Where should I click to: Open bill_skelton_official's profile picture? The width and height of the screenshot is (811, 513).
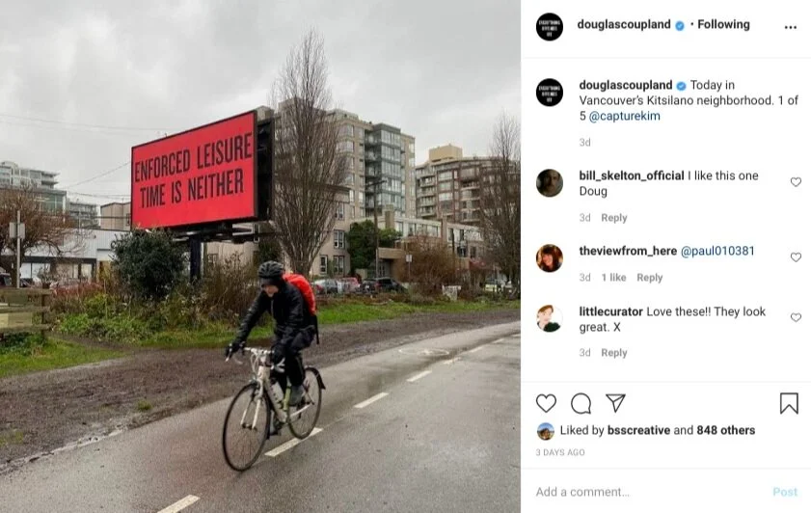[x=550, y=182]
